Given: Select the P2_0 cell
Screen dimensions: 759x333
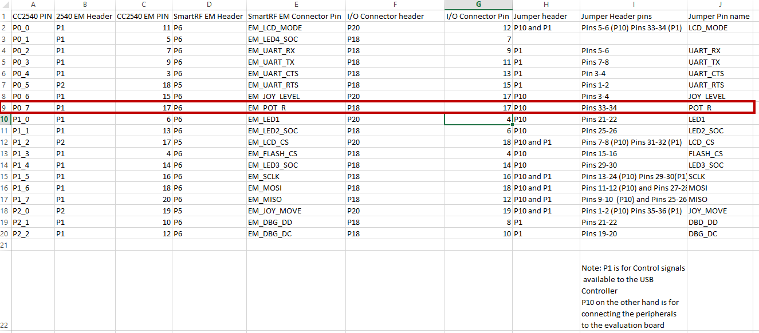Looking at the screenshot, I should 33,211.
